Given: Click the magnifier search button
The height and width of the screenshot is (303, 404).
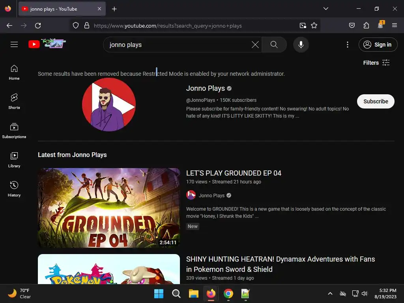Looking at the screenshot, I should click(274, 45).
